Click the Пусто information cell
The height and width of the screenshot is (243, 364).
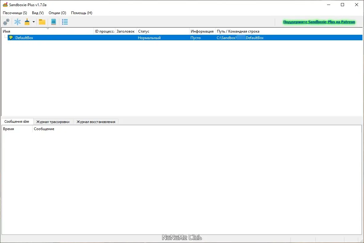pyautogui.click(x=195, y=38)
